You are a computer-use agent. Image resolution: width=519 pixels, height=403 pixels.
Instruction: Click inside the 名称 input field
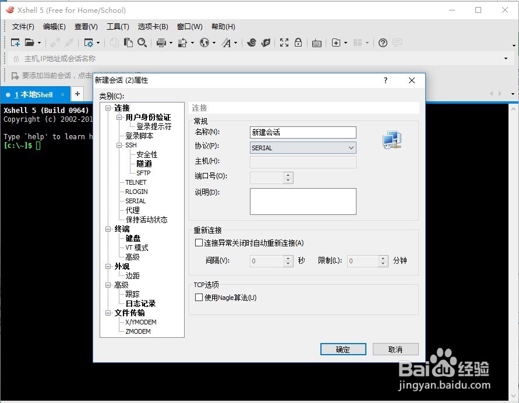point(303,132)
